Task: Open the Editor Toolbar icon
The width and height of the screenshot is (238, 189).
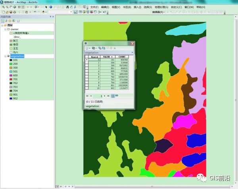Action: tap(76, 12)
